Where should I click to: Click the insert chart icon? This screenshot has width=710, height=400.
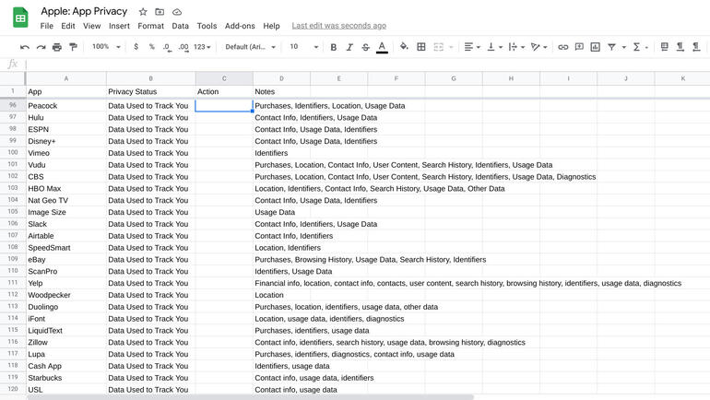click(595, 47)
